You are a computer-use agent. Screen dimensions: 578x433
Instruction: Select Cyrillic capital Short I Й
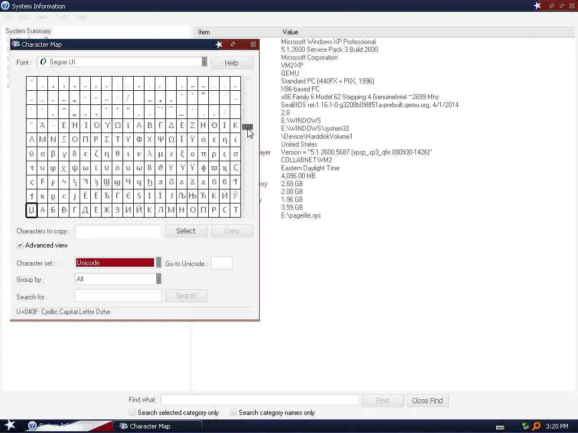click(139, 210)
